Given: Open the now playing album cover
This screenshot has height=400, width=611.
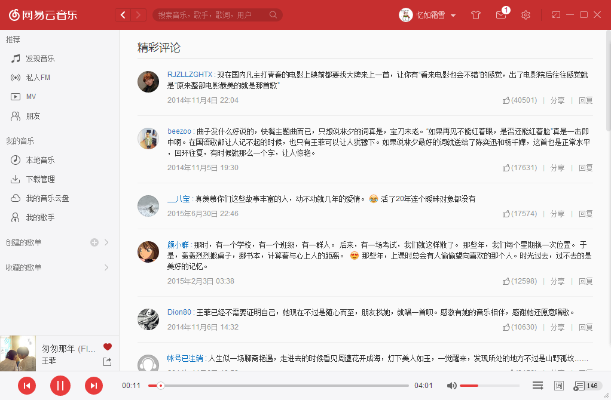Looking at the screenshot, I should click(18, 353).
